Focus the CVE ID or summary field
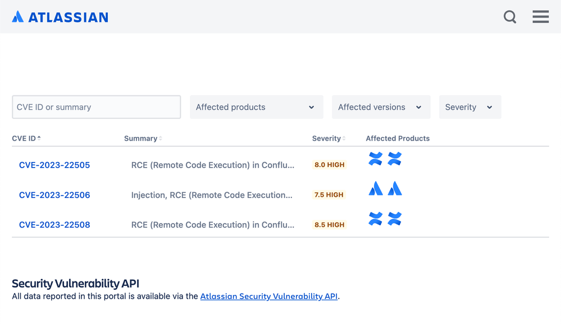Viewport: 561px width, 324px height. pyautogui.click(x=96, y=107)
